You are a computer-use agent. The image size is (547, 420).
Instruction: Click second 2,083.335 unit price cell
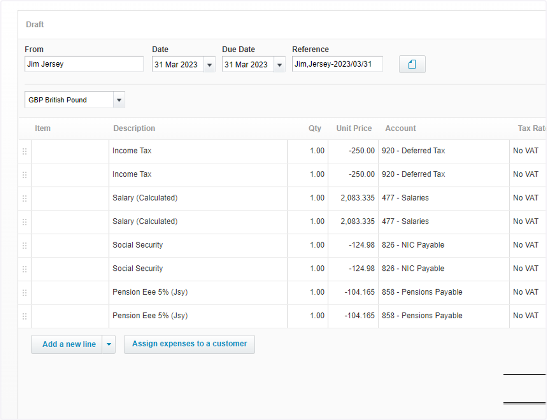353,222
